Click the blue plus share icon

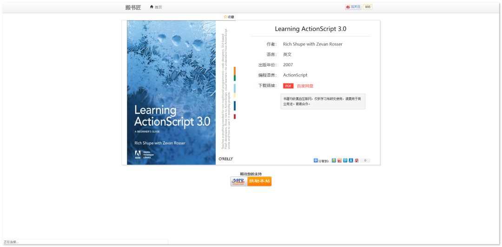pos(316,161)
